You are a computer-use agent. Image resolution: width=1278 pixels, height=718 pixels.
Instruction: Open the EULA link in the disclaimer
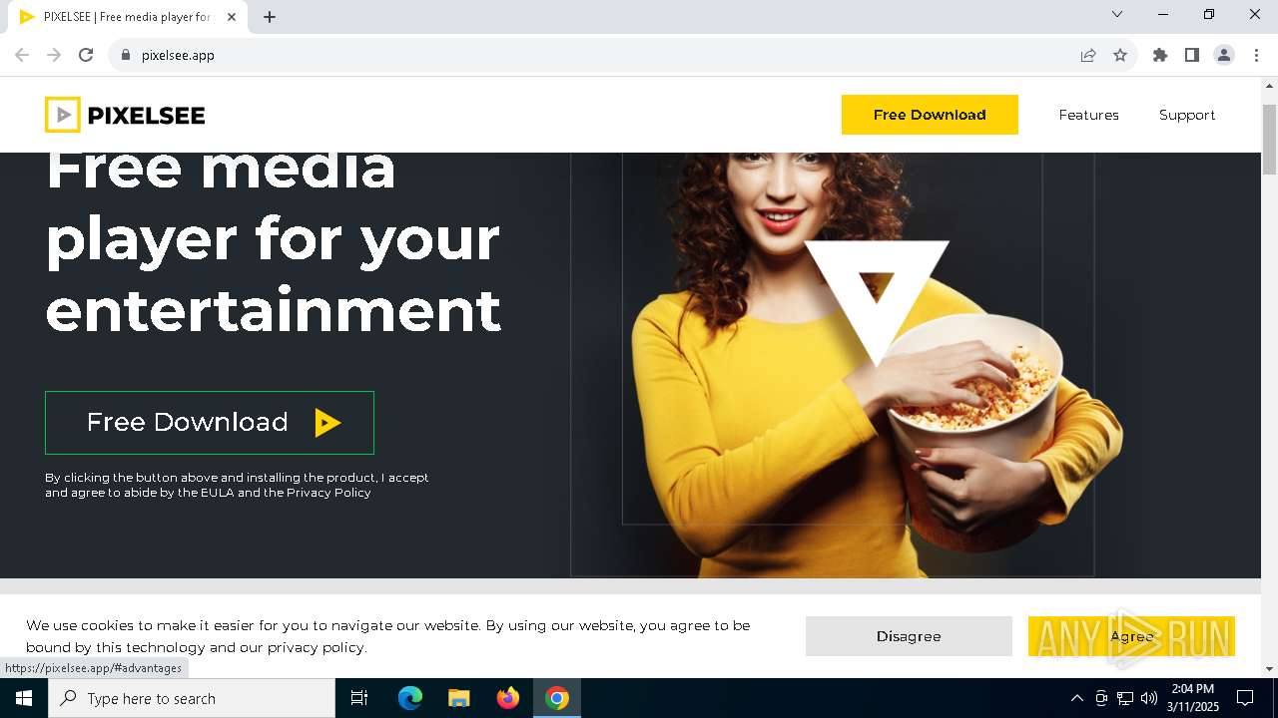[217, 493]
